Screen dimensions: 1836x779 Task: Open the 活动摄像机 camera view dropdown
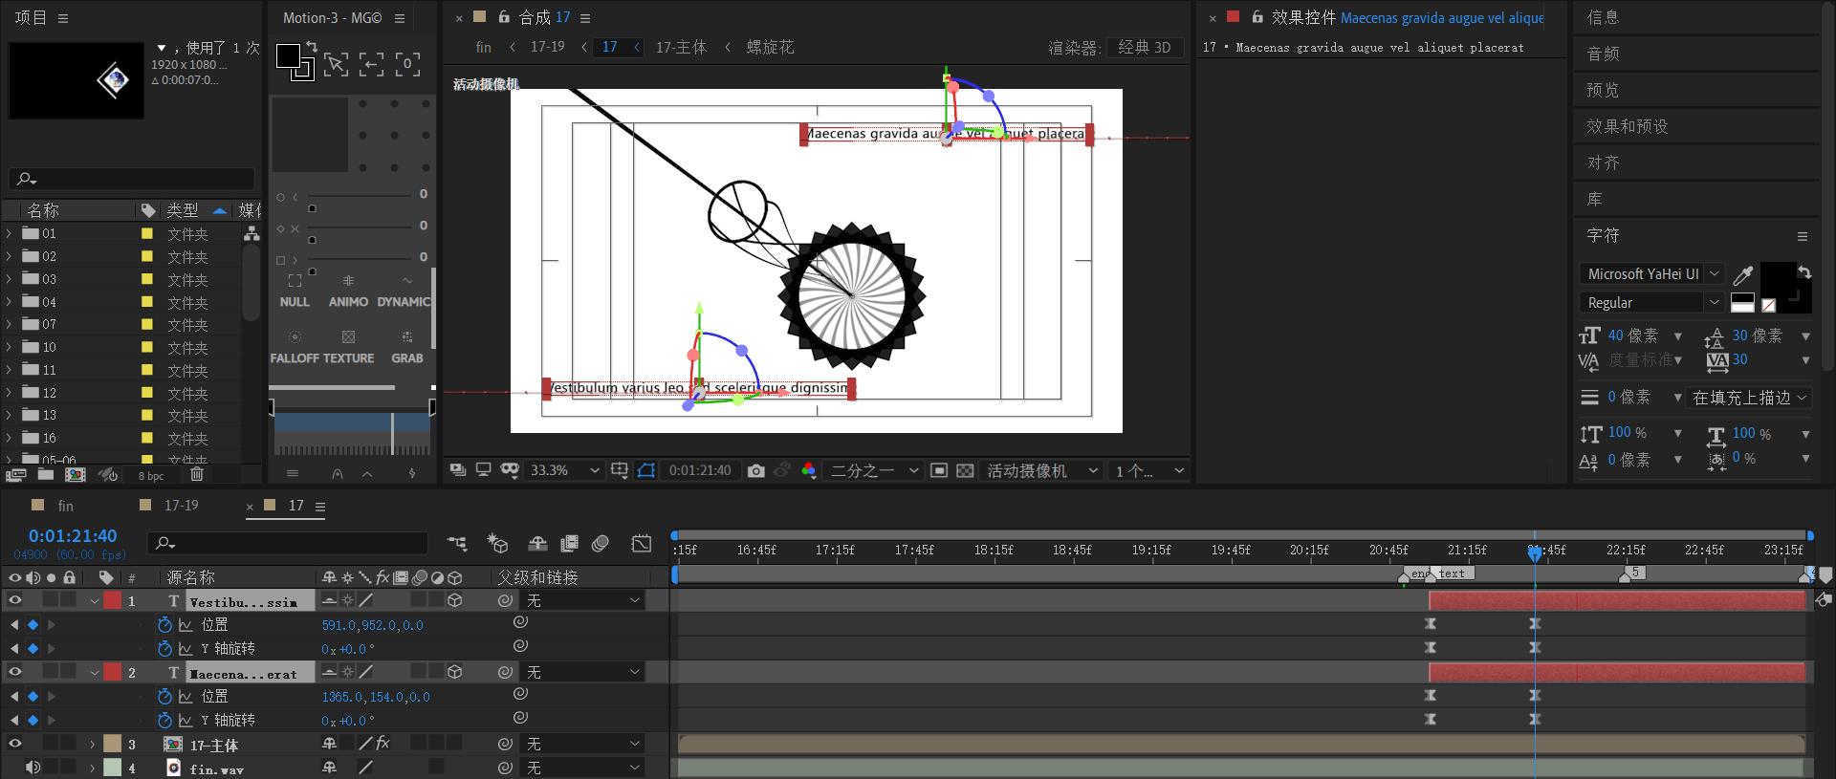click(1042, 470)
